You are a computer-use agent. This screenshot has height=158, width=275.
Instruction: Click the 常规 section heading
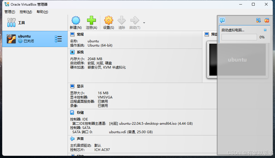(80, 34)
